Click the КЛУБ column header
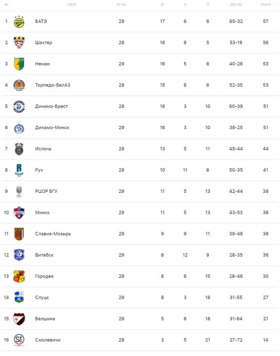The height and width of the screenshot is (356, 280). (72, 5)
